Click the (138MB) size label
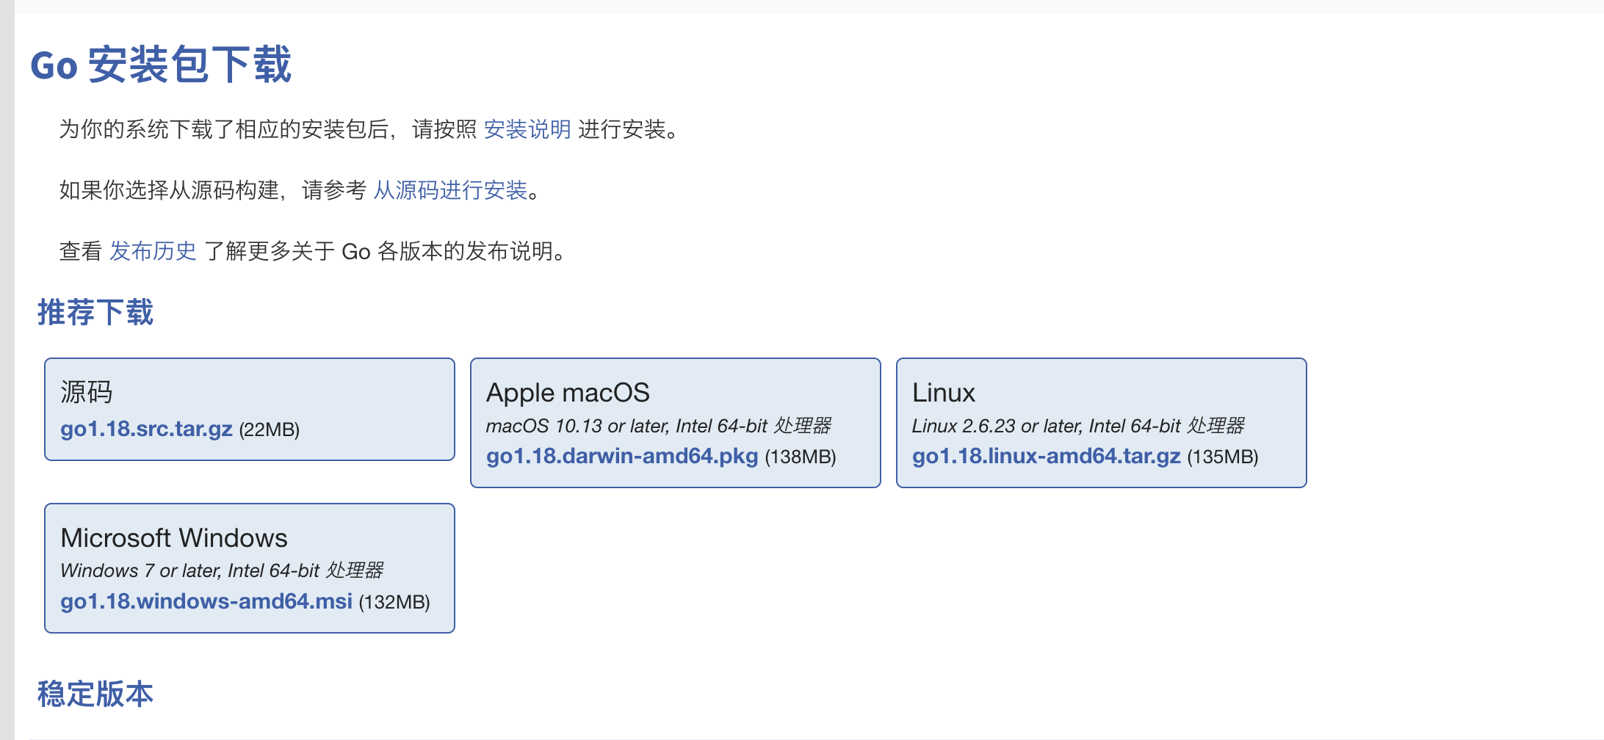1604x740 pixels. coord(801,457)
